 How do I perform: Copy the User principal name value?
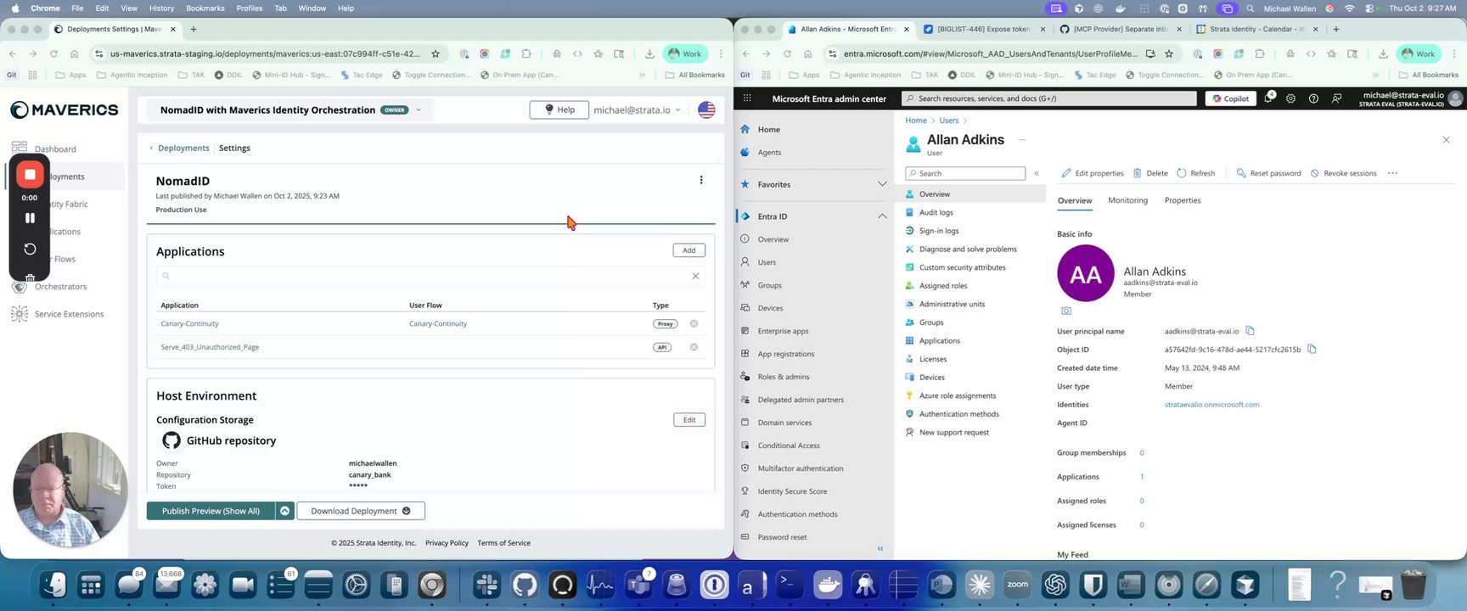(1250, 331)
